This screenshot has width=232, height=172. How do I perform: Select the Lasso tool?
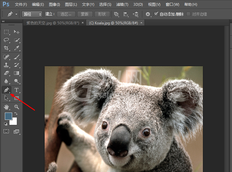(6, 40)
